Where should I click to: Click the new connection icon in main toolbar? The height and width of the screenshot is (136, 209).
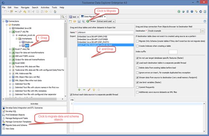[x=5, y=12]
